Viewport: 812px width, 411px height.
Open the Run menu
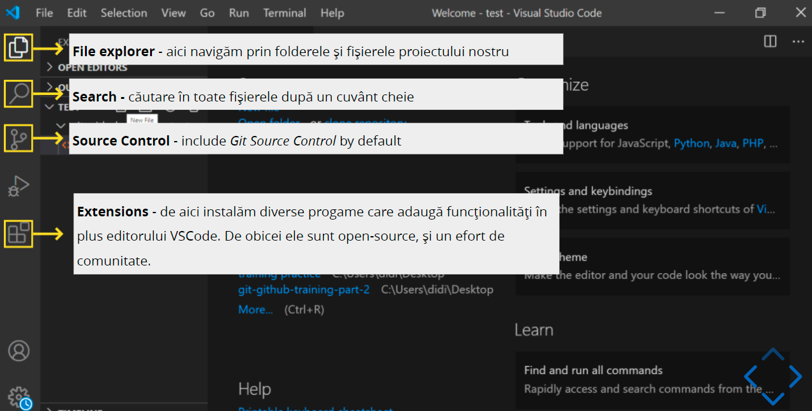pos(239,13)
